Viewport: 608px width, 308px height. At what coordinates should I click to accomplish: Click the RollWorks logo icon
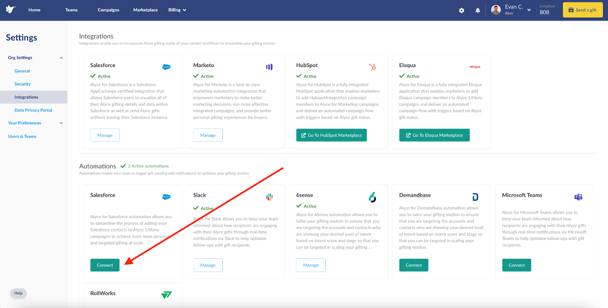tap(166, 295)
